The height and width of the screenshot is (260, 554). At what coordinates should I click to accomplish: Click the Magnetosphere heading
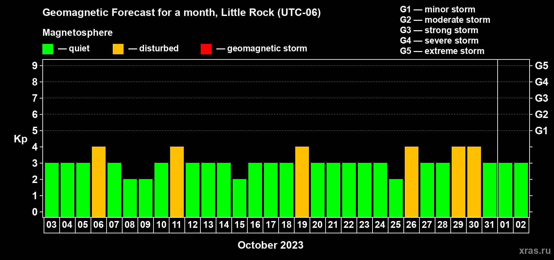[78, 32]
